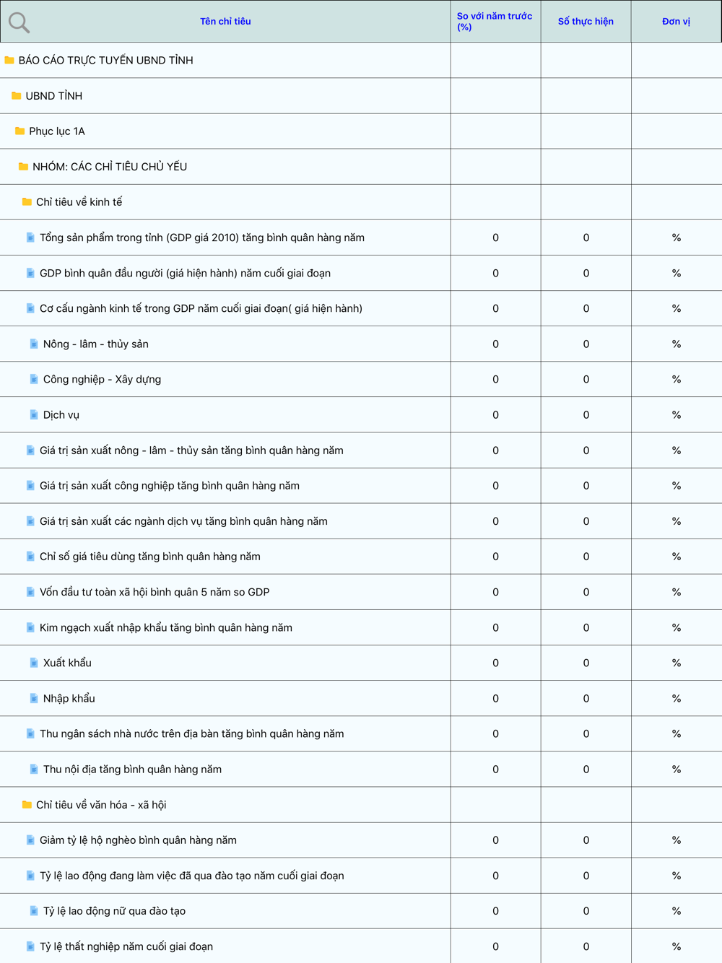The width and height of the screenshot is (722, 963).
Task: Click the document icon beside Xuất khẩu
Action: [x=33, y=663]
